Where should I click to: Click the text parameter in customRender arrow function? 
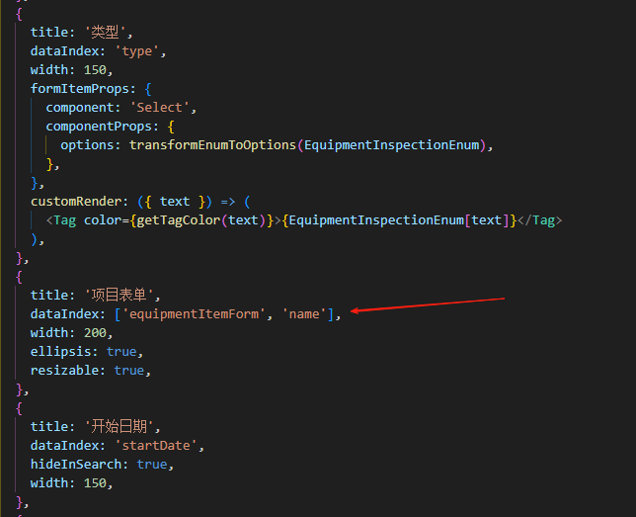[175, 202]
